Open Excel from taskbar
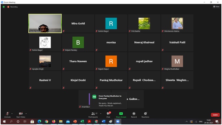222x125 pixels. (82, 121)
